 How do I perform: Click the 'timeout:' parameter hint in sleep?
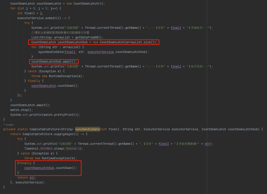coord(71,149)
